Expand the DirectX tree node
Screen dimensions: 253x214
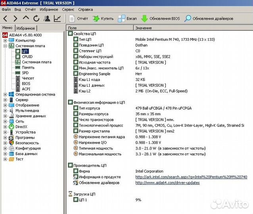pos(5,127)
